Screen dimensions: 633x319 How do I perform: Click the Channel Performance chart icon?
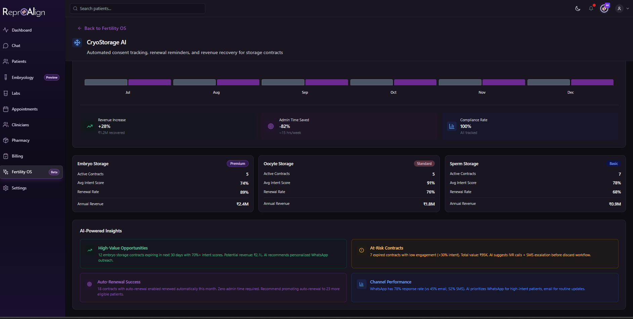362,284
